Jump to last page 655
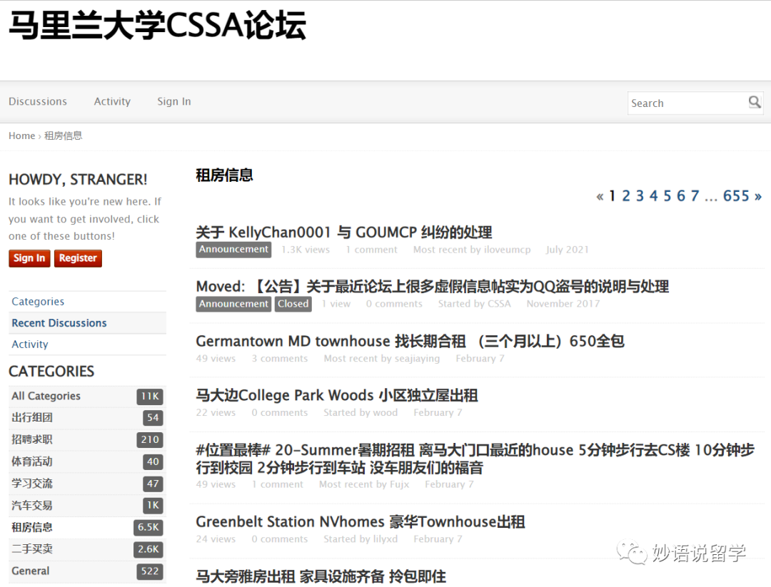This screenshot has width=771, height=587. tap(736, 196)
